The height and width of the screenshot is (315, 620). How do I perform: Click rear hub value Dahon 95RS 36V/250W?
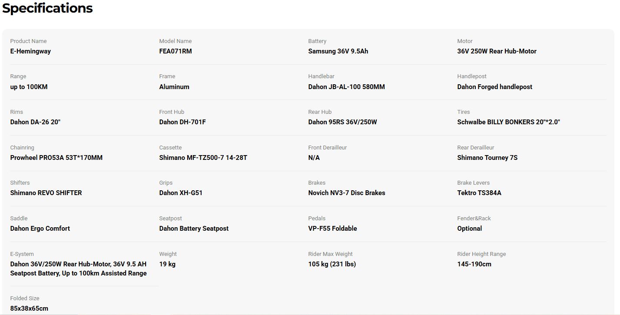pos(342,122)
